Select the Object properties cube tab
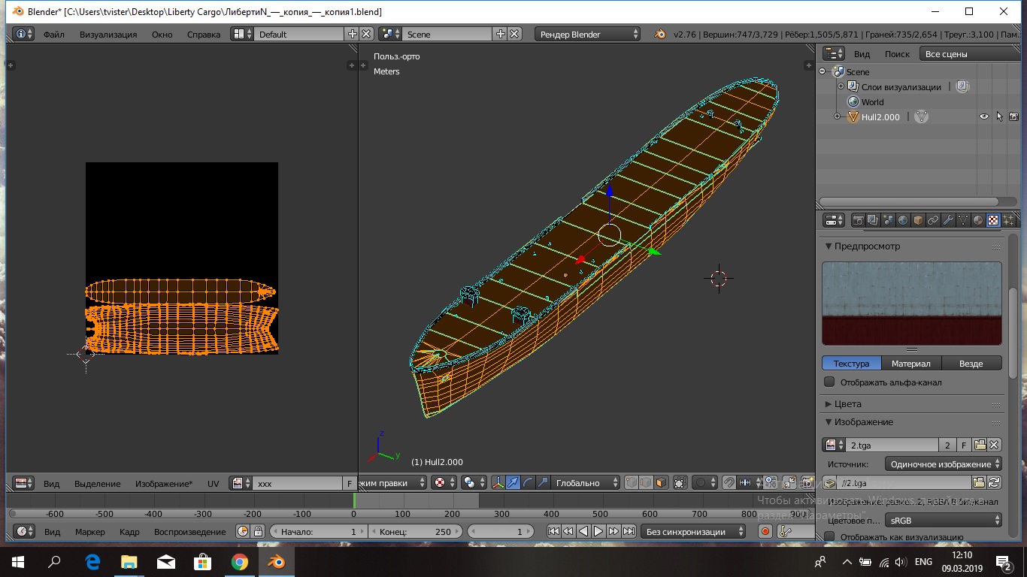Viewport: 1027px width, 577px height. coord(918,220)
